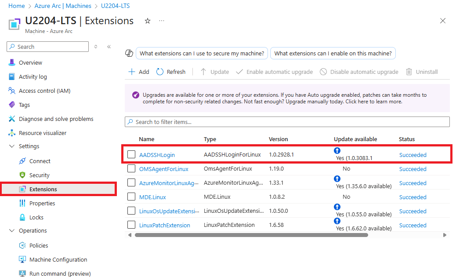
Task: Click the Locks padlock icon
Action: tap(22, 217)
